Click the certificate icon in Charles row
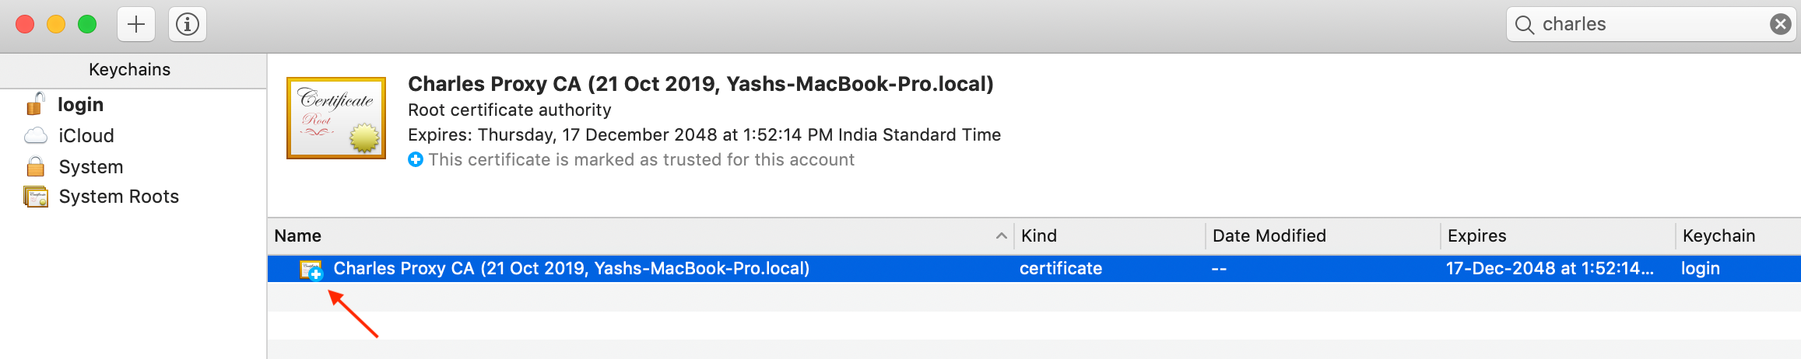 click(x=311, y=270)
